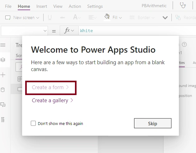
Task: Click the Insert plus icon in sidebar
Action: (3, 75)
